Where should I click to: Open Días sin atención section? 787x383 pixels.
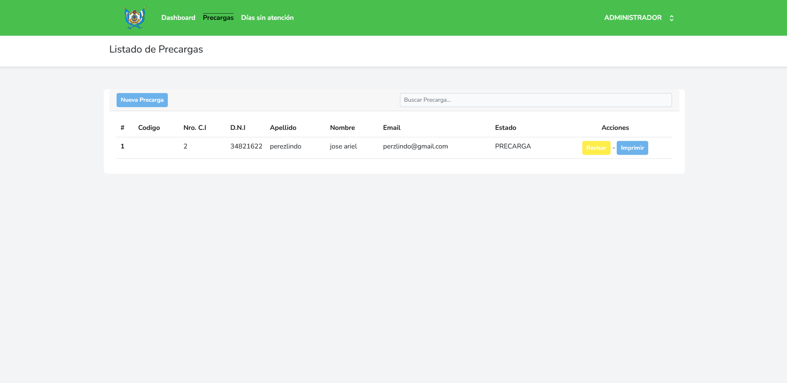[267, 18]
